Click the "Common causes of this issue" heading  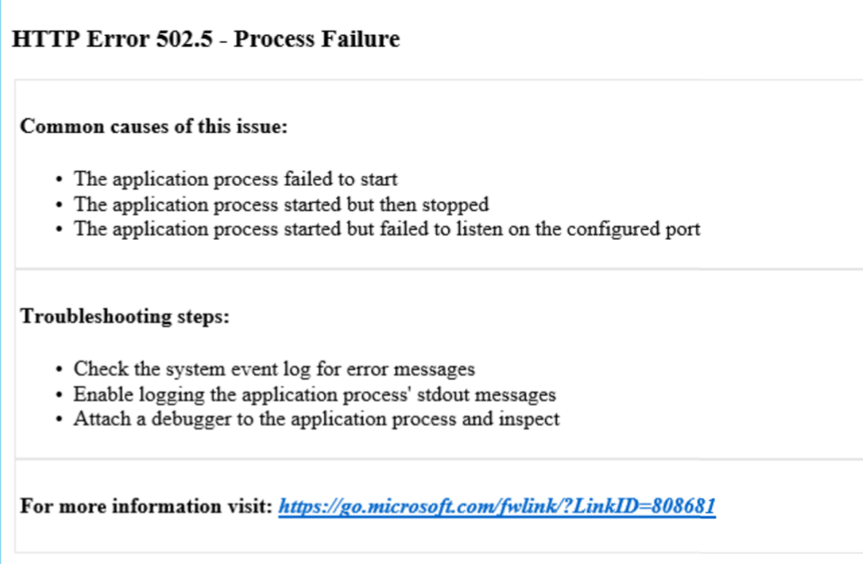[x=154, y=126]
